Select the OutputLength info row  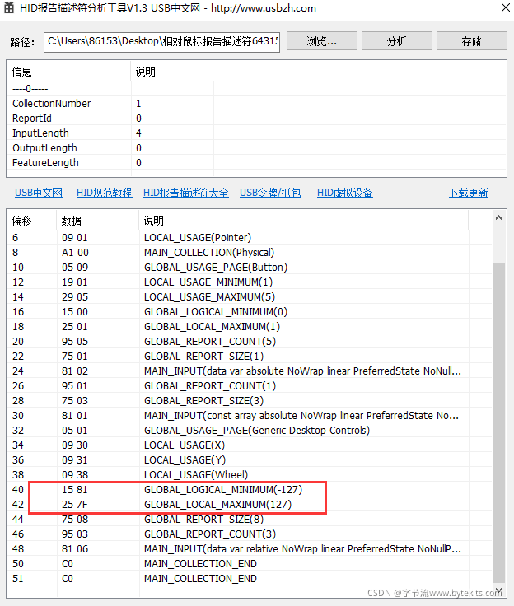256,148
